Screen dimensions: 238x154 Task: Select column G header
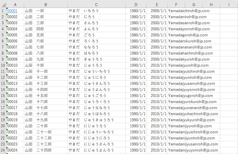(x=194, y=5)
